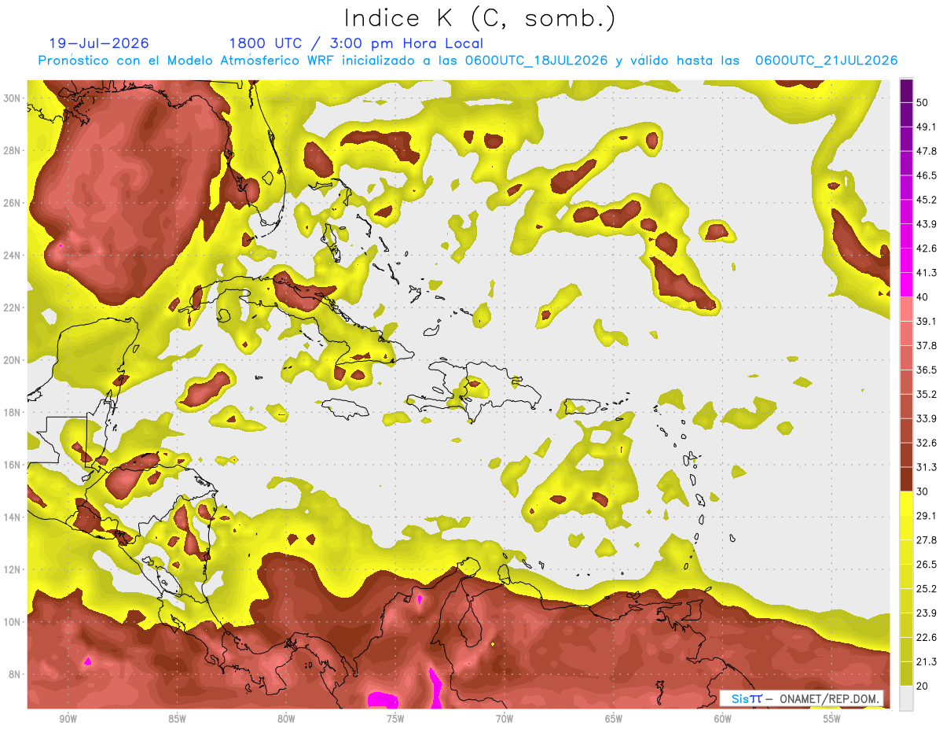
Task: Pick the salmon swatch between 39.1 and 40
Action: [x=906, y=309]
